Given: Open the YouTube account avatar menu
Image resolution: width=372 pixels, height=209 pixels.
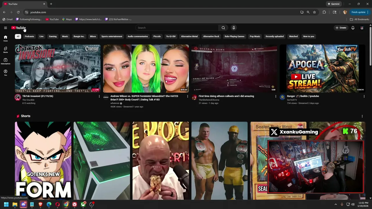Looking at the screenshot, I should (x=362, y=28).
